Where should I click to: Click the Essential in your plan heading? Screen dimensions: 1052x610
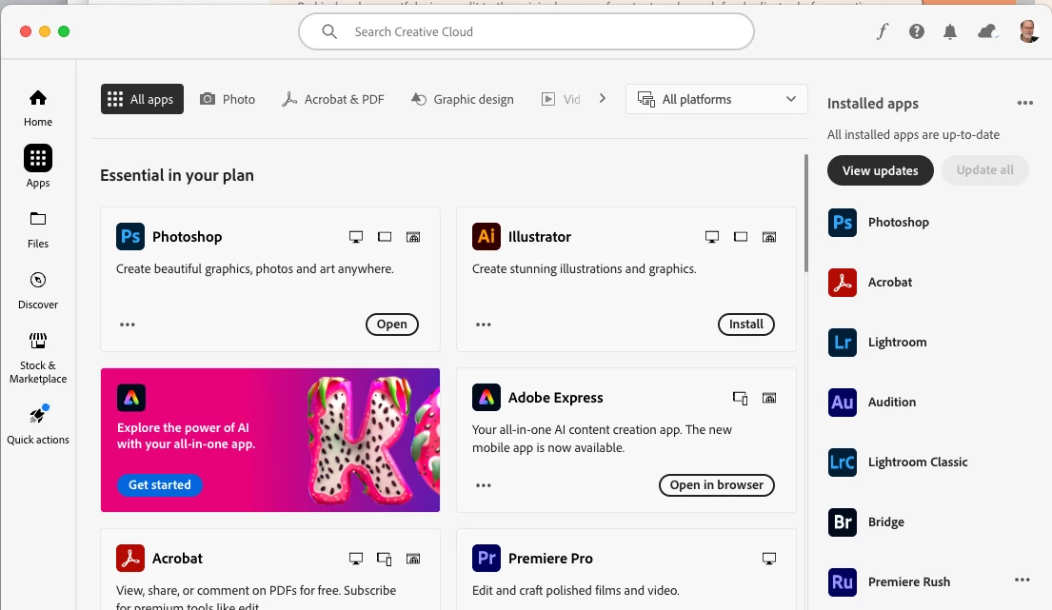coord(177,176)
